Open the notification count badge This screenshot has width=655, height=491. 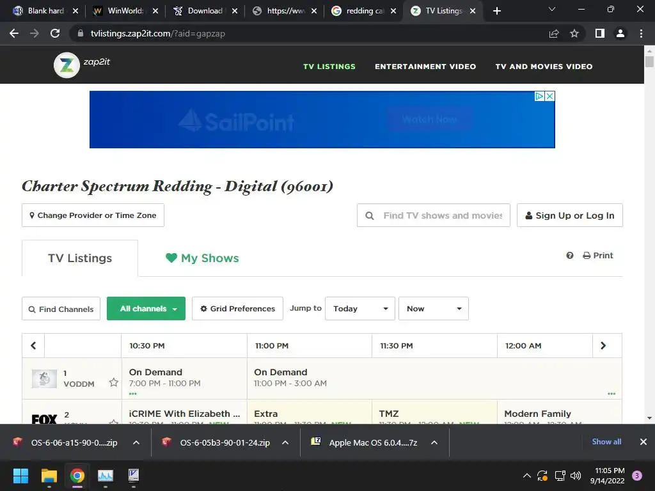click(x=637, y=476)
